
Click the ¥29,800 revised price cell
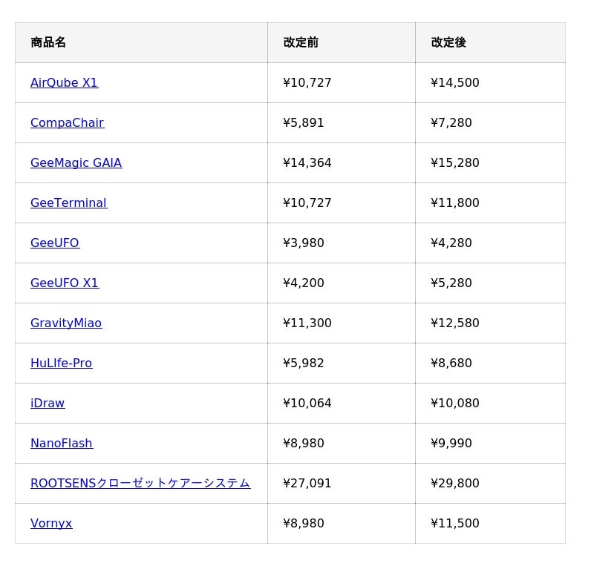[x=454, y=483]
